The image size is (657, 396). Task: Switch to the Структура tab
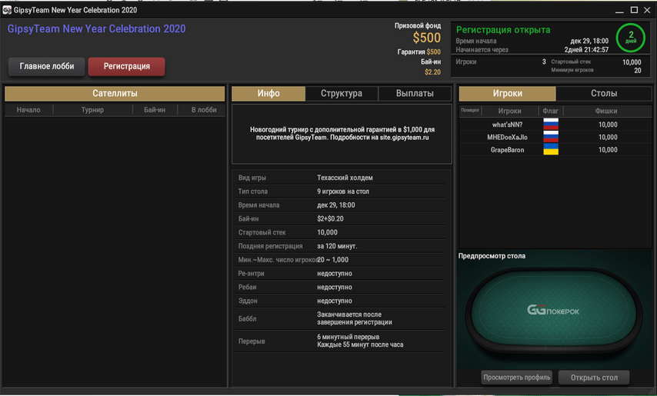[342, 93]
